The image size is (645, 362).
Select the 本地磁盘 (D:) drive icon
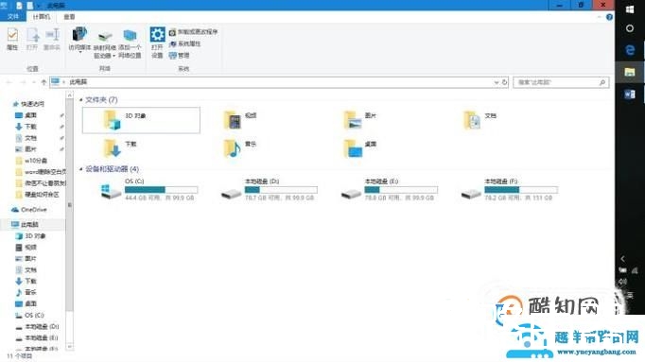(231, 193)
